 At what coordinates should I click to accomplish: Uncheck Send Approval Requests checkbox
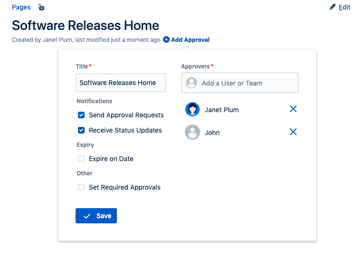point(81,115)
